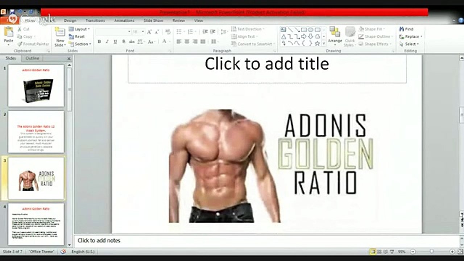Start Slide Show from the status bar icon
464x261 pixels.
pyautogui.click(x=393, y=252)
